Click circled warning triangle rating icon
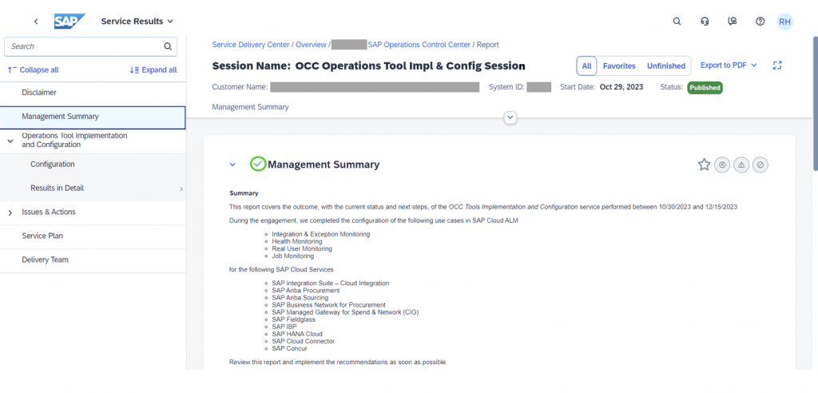This screenshot has width=818, height=393. coord(741,165)
